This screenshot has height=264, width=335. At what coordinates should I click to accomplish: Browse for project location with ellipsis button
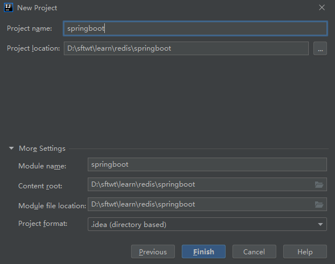coord(320,48)
